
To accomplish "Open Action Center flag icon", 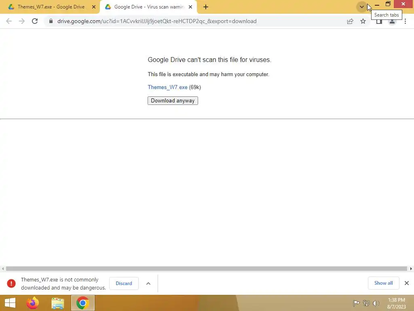I will [x=356, y=303].
